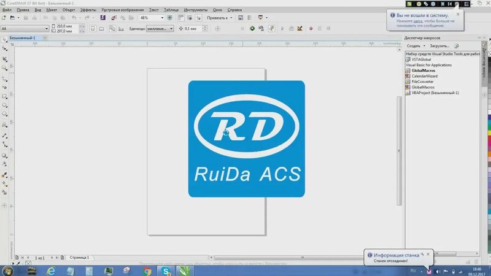
Task: Toggle full-screen preview icon next to zoom
Action: (170, 18)
